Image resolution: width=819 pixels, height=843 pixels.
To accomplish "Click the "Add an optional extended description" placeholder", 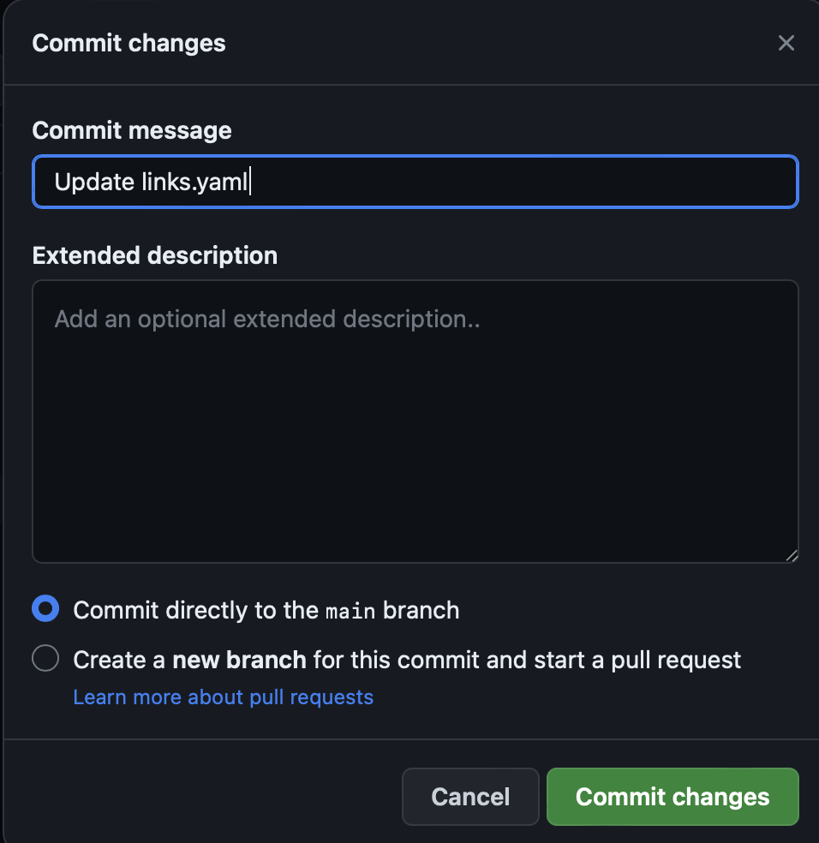I will [x=266, y=320].
